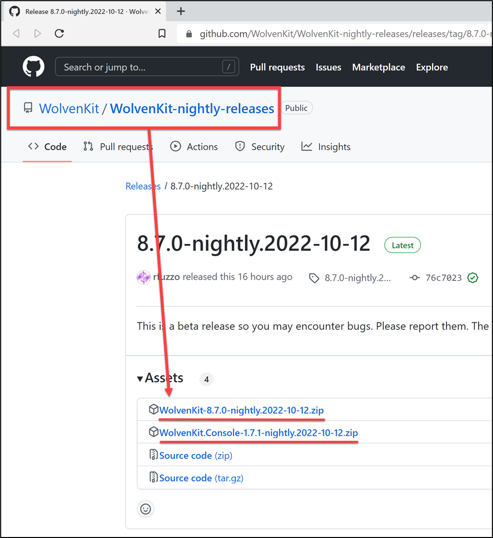Open Issues in the GitHub header
This screenshot has width=493, height=538.
[x=328, y=67]
